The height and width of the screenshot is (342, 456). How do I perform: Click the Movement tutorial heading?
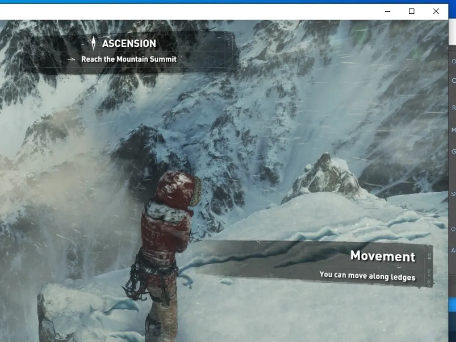coord(383,256)
